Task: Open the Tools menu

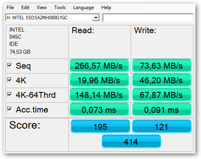Action: [x=60, y=7]
